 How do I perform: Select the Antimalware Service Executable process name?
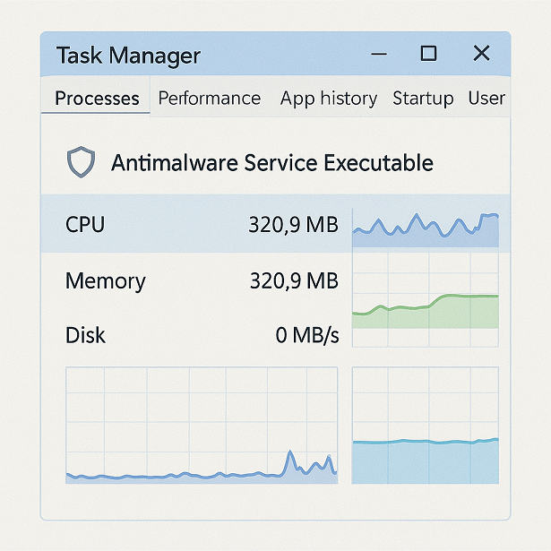[272, 163]
